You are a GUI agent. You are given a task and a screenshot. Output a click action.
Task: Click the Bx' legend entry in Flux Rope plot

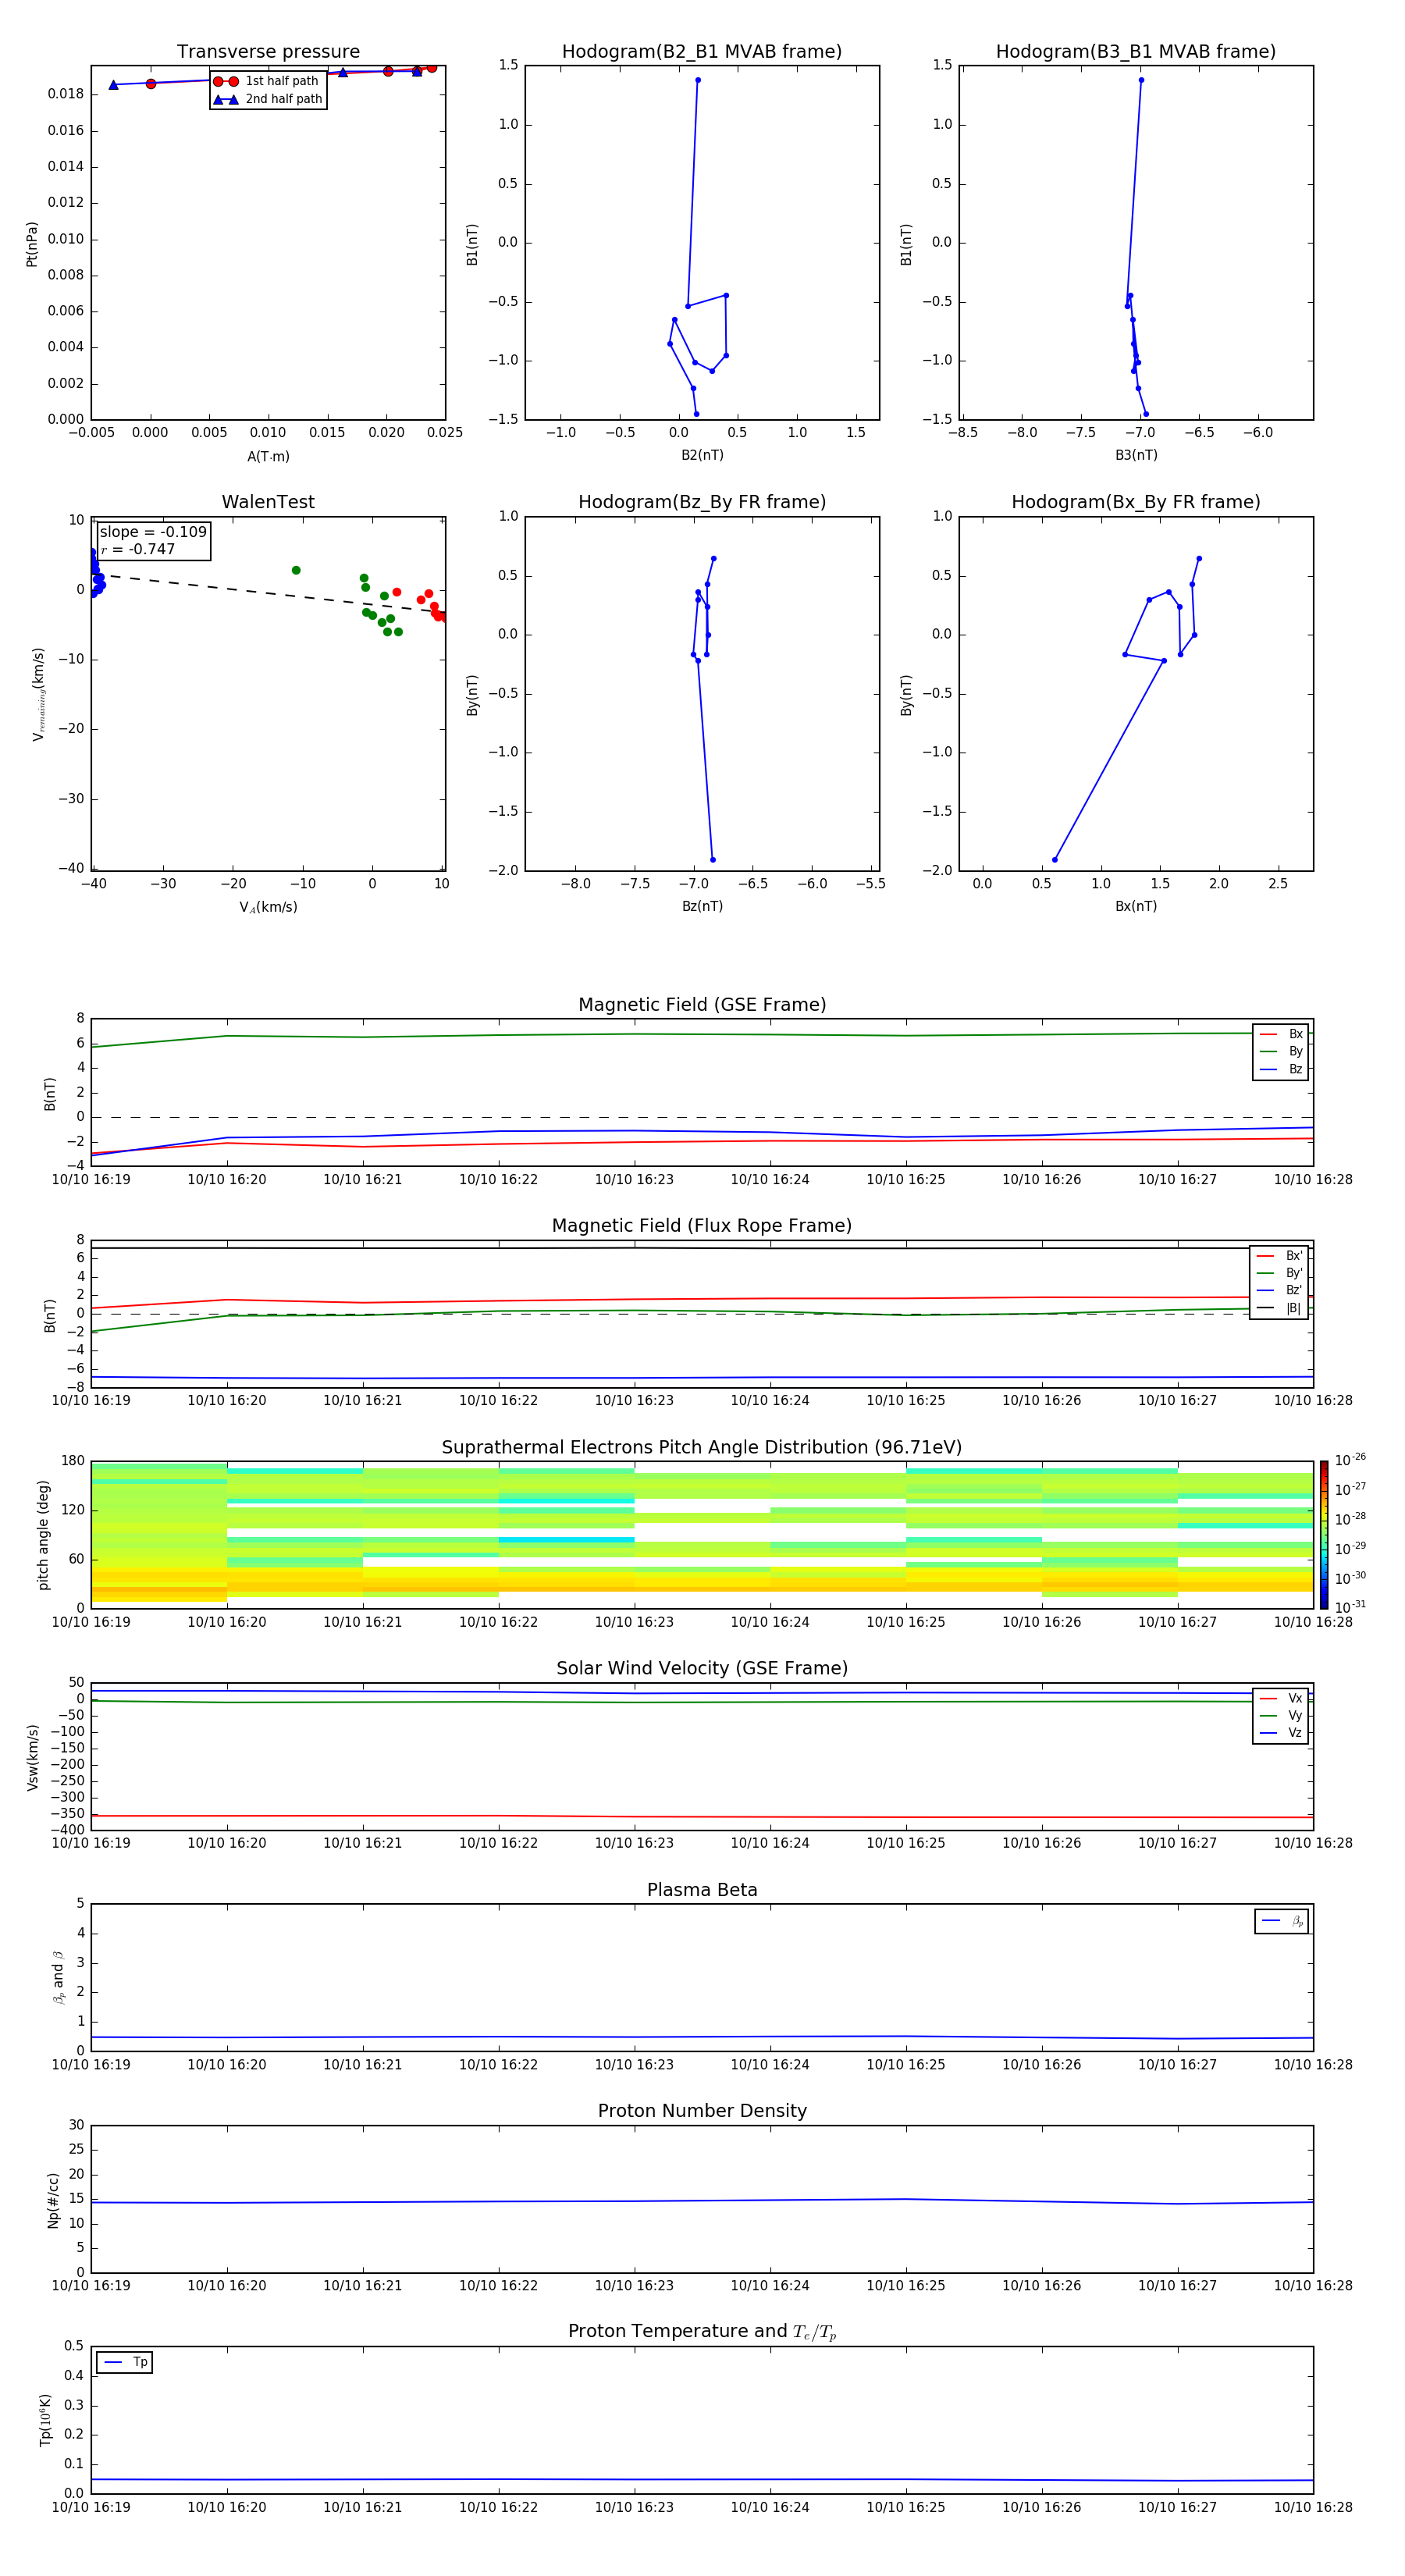1279,1256
